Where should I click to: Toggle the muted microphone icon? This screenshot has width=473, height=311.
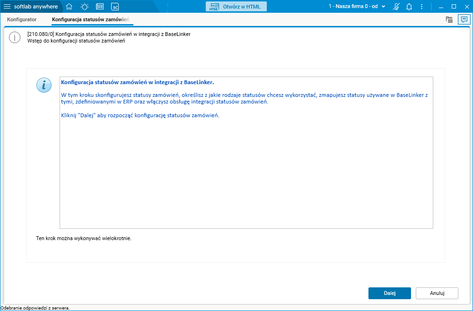[396, 6]
